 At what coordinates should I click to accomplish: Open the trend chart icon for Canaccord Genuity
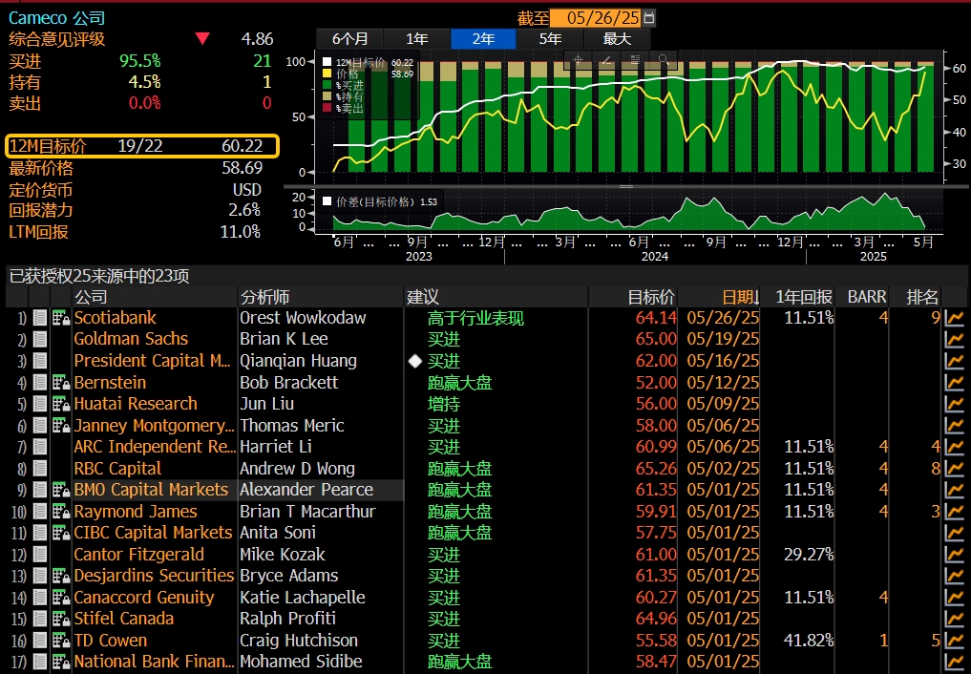click(955, 598)
